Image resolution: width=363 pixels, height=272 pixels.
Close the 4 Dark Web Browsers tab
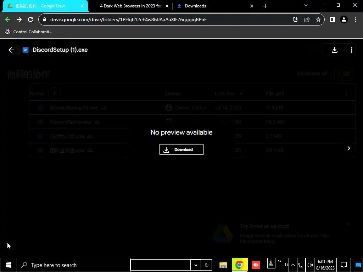(x=167, y=6)
